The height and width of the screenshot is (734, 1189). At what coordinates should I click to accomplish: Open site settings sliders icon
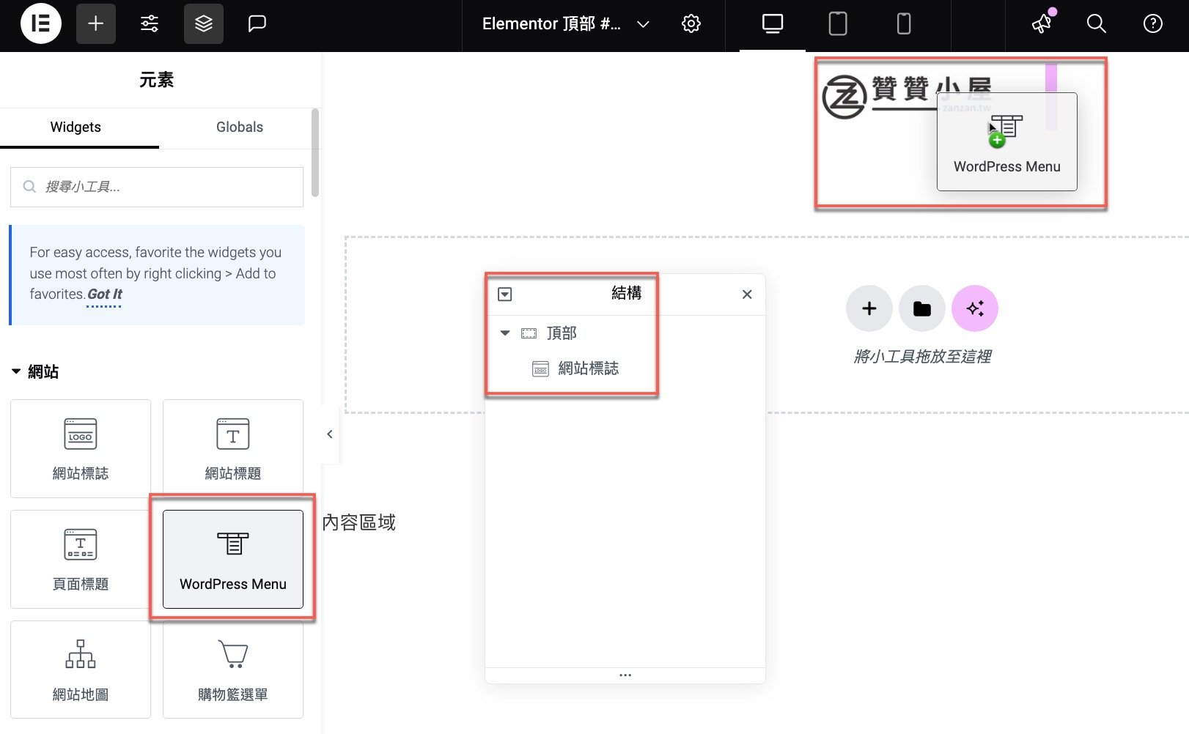pyautogui.click(x=150, y=23)
